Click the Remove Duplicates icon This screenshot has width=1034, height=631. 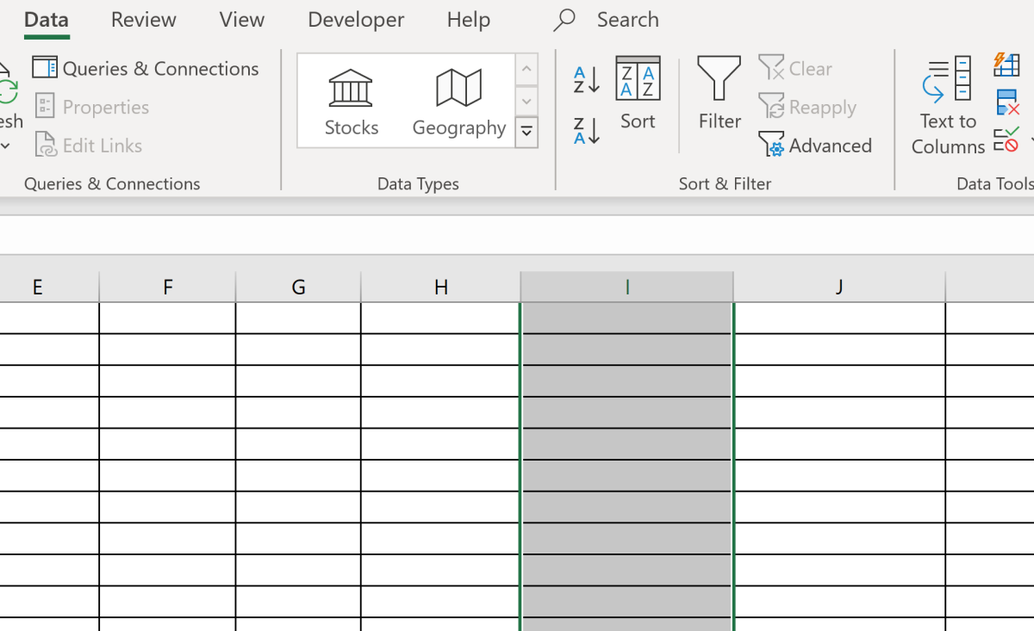[1006, 103]
